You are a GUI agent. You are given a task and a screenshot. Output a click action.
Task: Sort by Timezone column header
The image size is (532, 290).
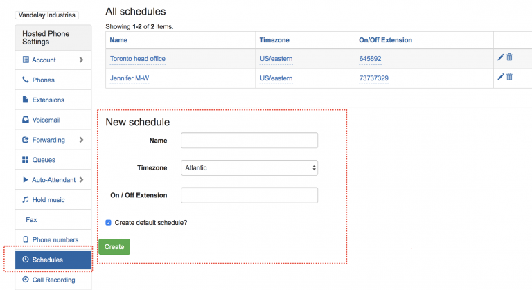pos(274,40)
